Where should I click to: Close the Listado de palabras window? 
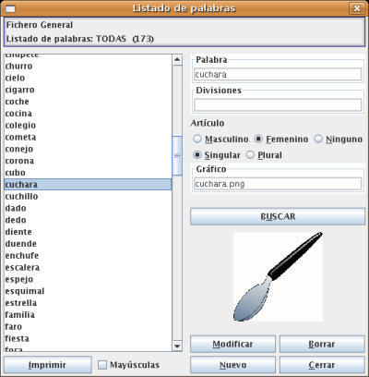(357, 8)
